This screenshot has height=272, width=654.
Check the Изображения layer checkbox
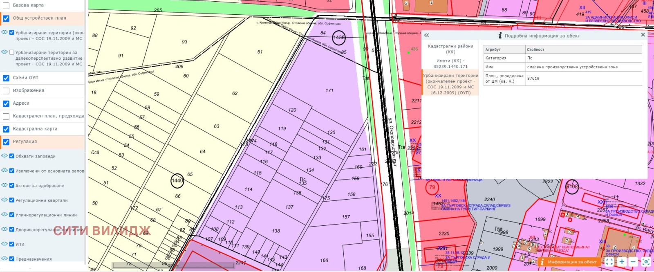pos(6,91)
